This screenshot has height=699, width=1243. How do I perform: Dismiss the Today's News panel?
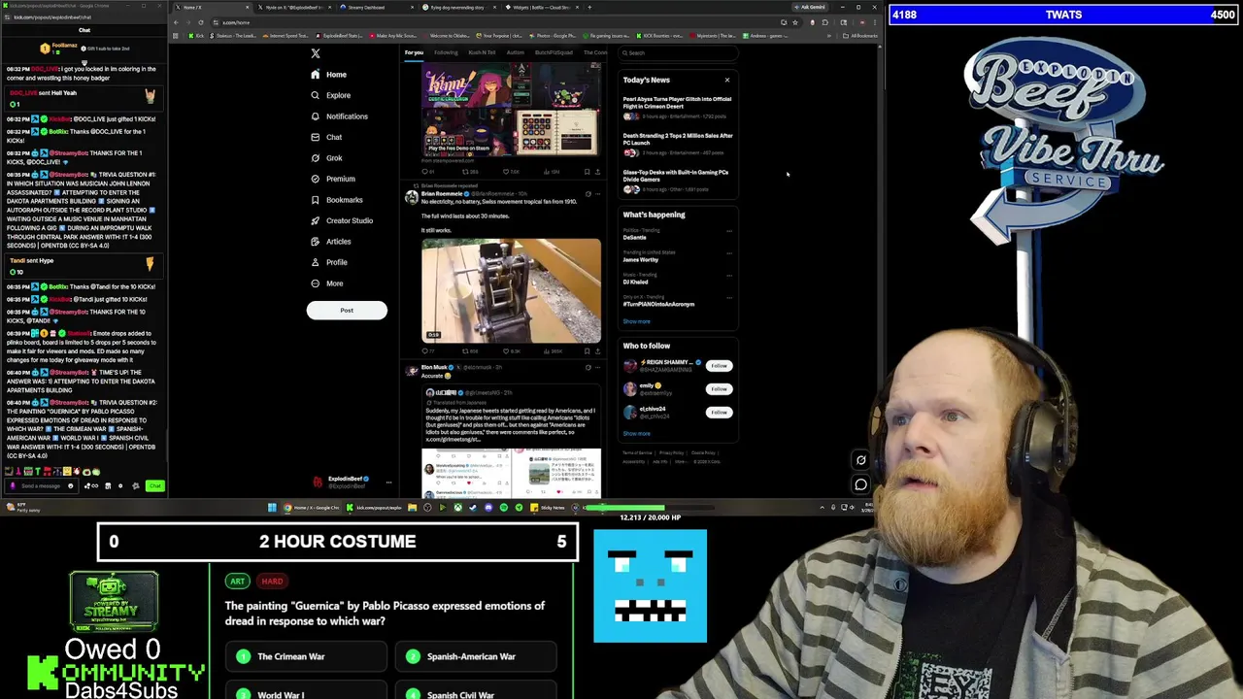727,80
